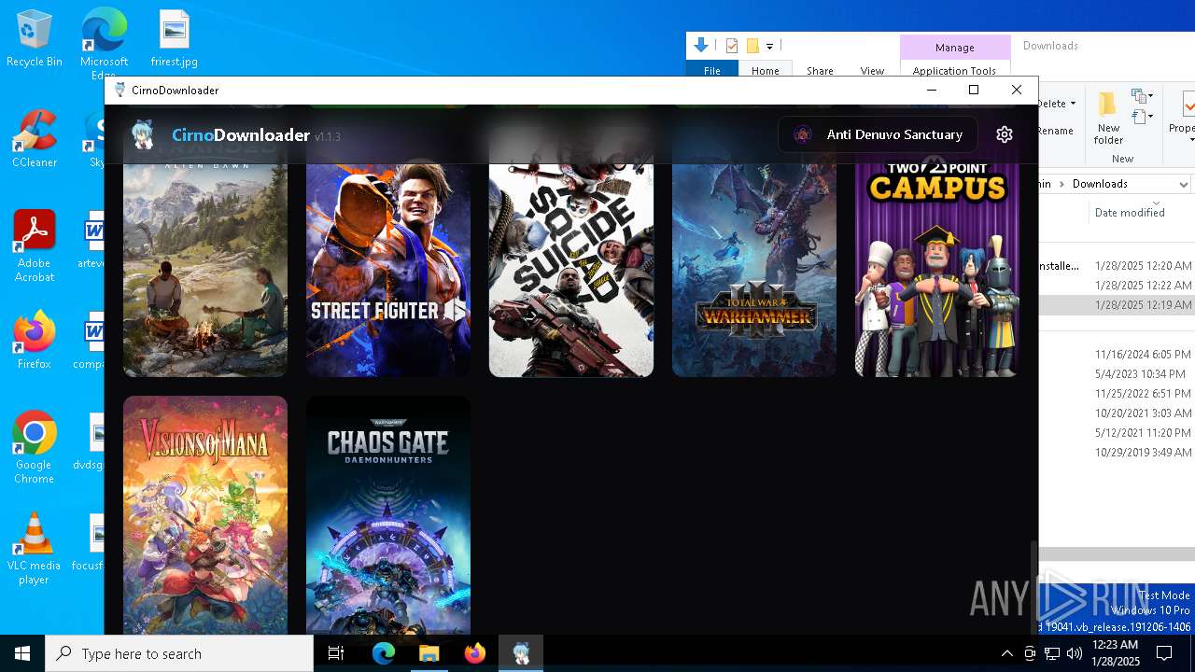Expand Explorer address bar history dropdown
The image size is (1195, 672).
1184,184
